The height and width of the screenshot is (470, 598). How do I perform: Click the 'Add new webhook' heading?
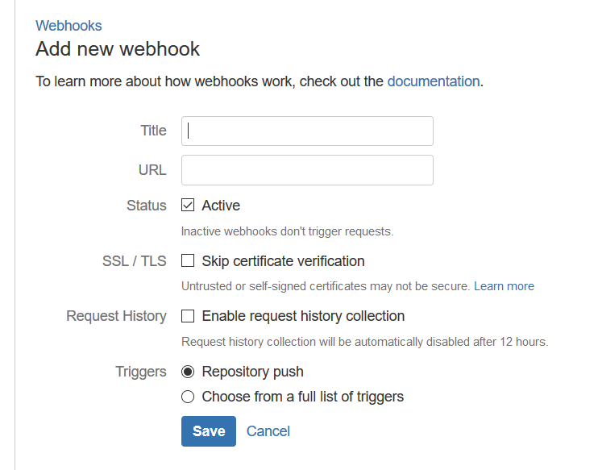[x=118, y=49]
